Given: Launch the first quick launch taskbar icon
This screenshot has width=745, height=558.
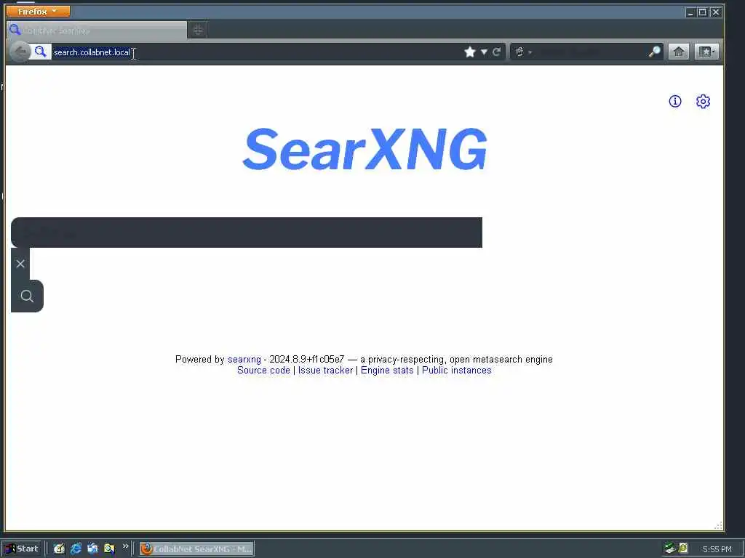Looking at the screenshot, I should 59,549.
